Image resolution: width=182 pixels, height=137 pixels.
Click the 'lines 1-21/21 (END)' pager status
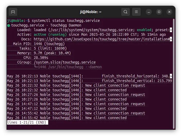click(x=28, y=122)
